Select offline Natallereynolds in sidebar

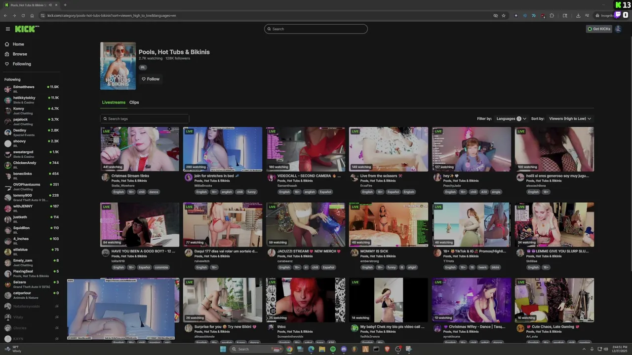tap(31, 306)
